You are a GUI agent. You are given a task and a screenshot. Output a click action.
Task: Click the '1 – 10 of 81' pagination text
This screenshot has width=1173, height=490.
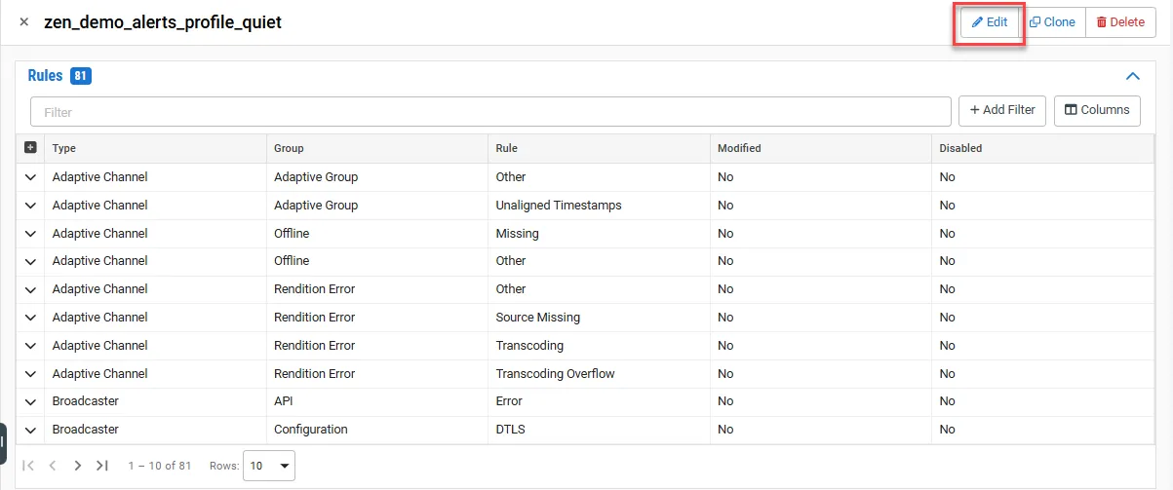[x=159, y=466]
